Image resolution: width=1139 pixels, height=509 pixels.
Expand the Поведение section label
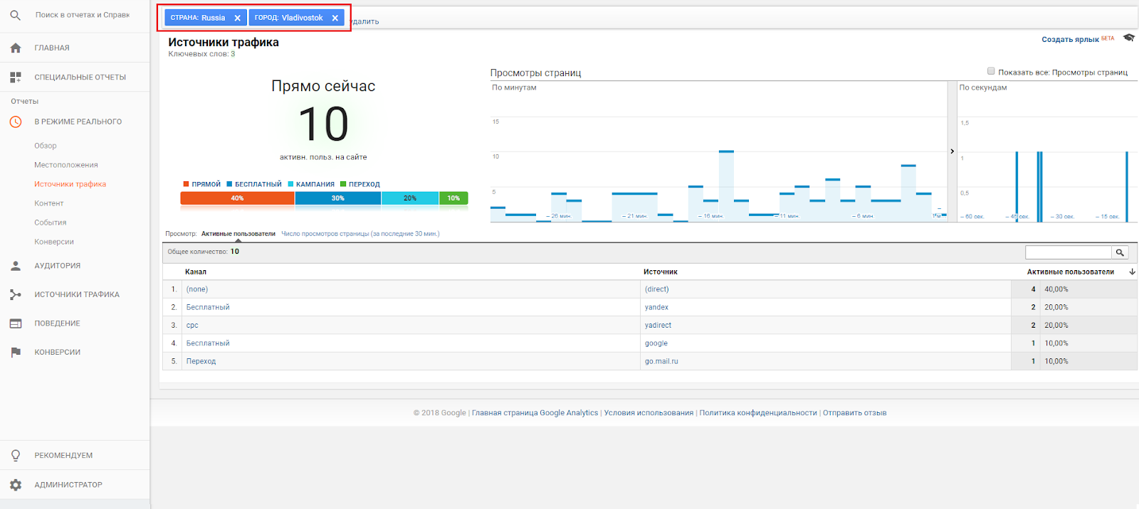[x=58, y=323]
